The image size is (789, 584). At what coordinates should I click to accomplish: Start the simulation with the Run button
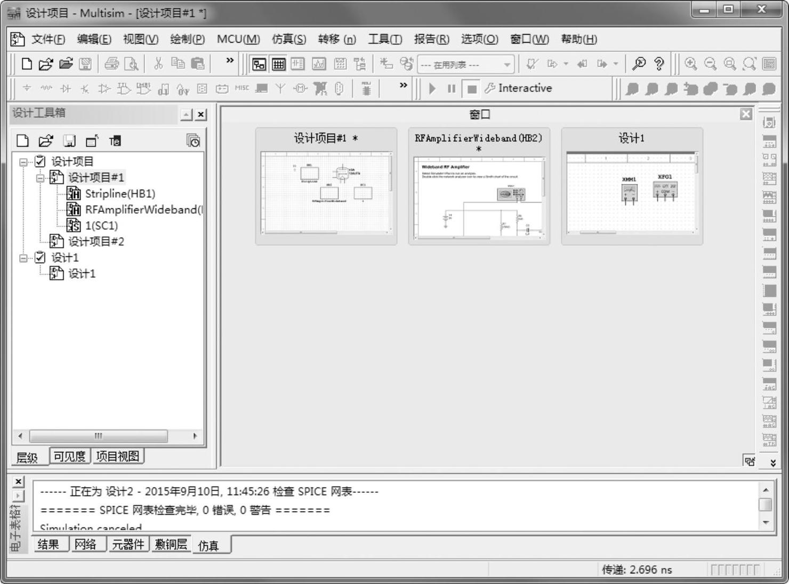[432, 88]
